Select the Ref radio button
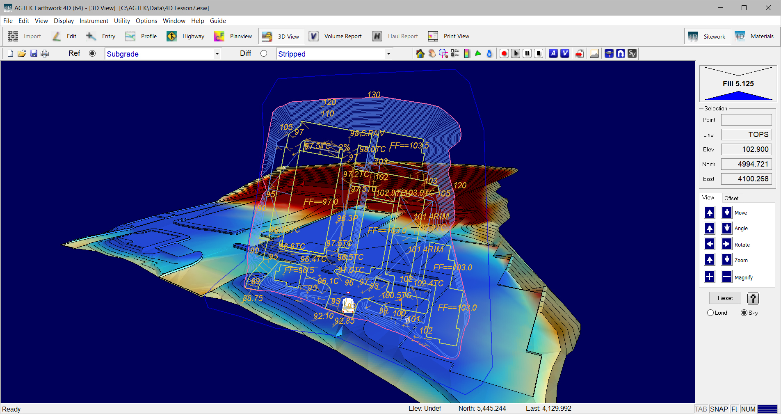The width and height of the screenshot is (781, 414). pyautogui.click(x=92, y=53)
